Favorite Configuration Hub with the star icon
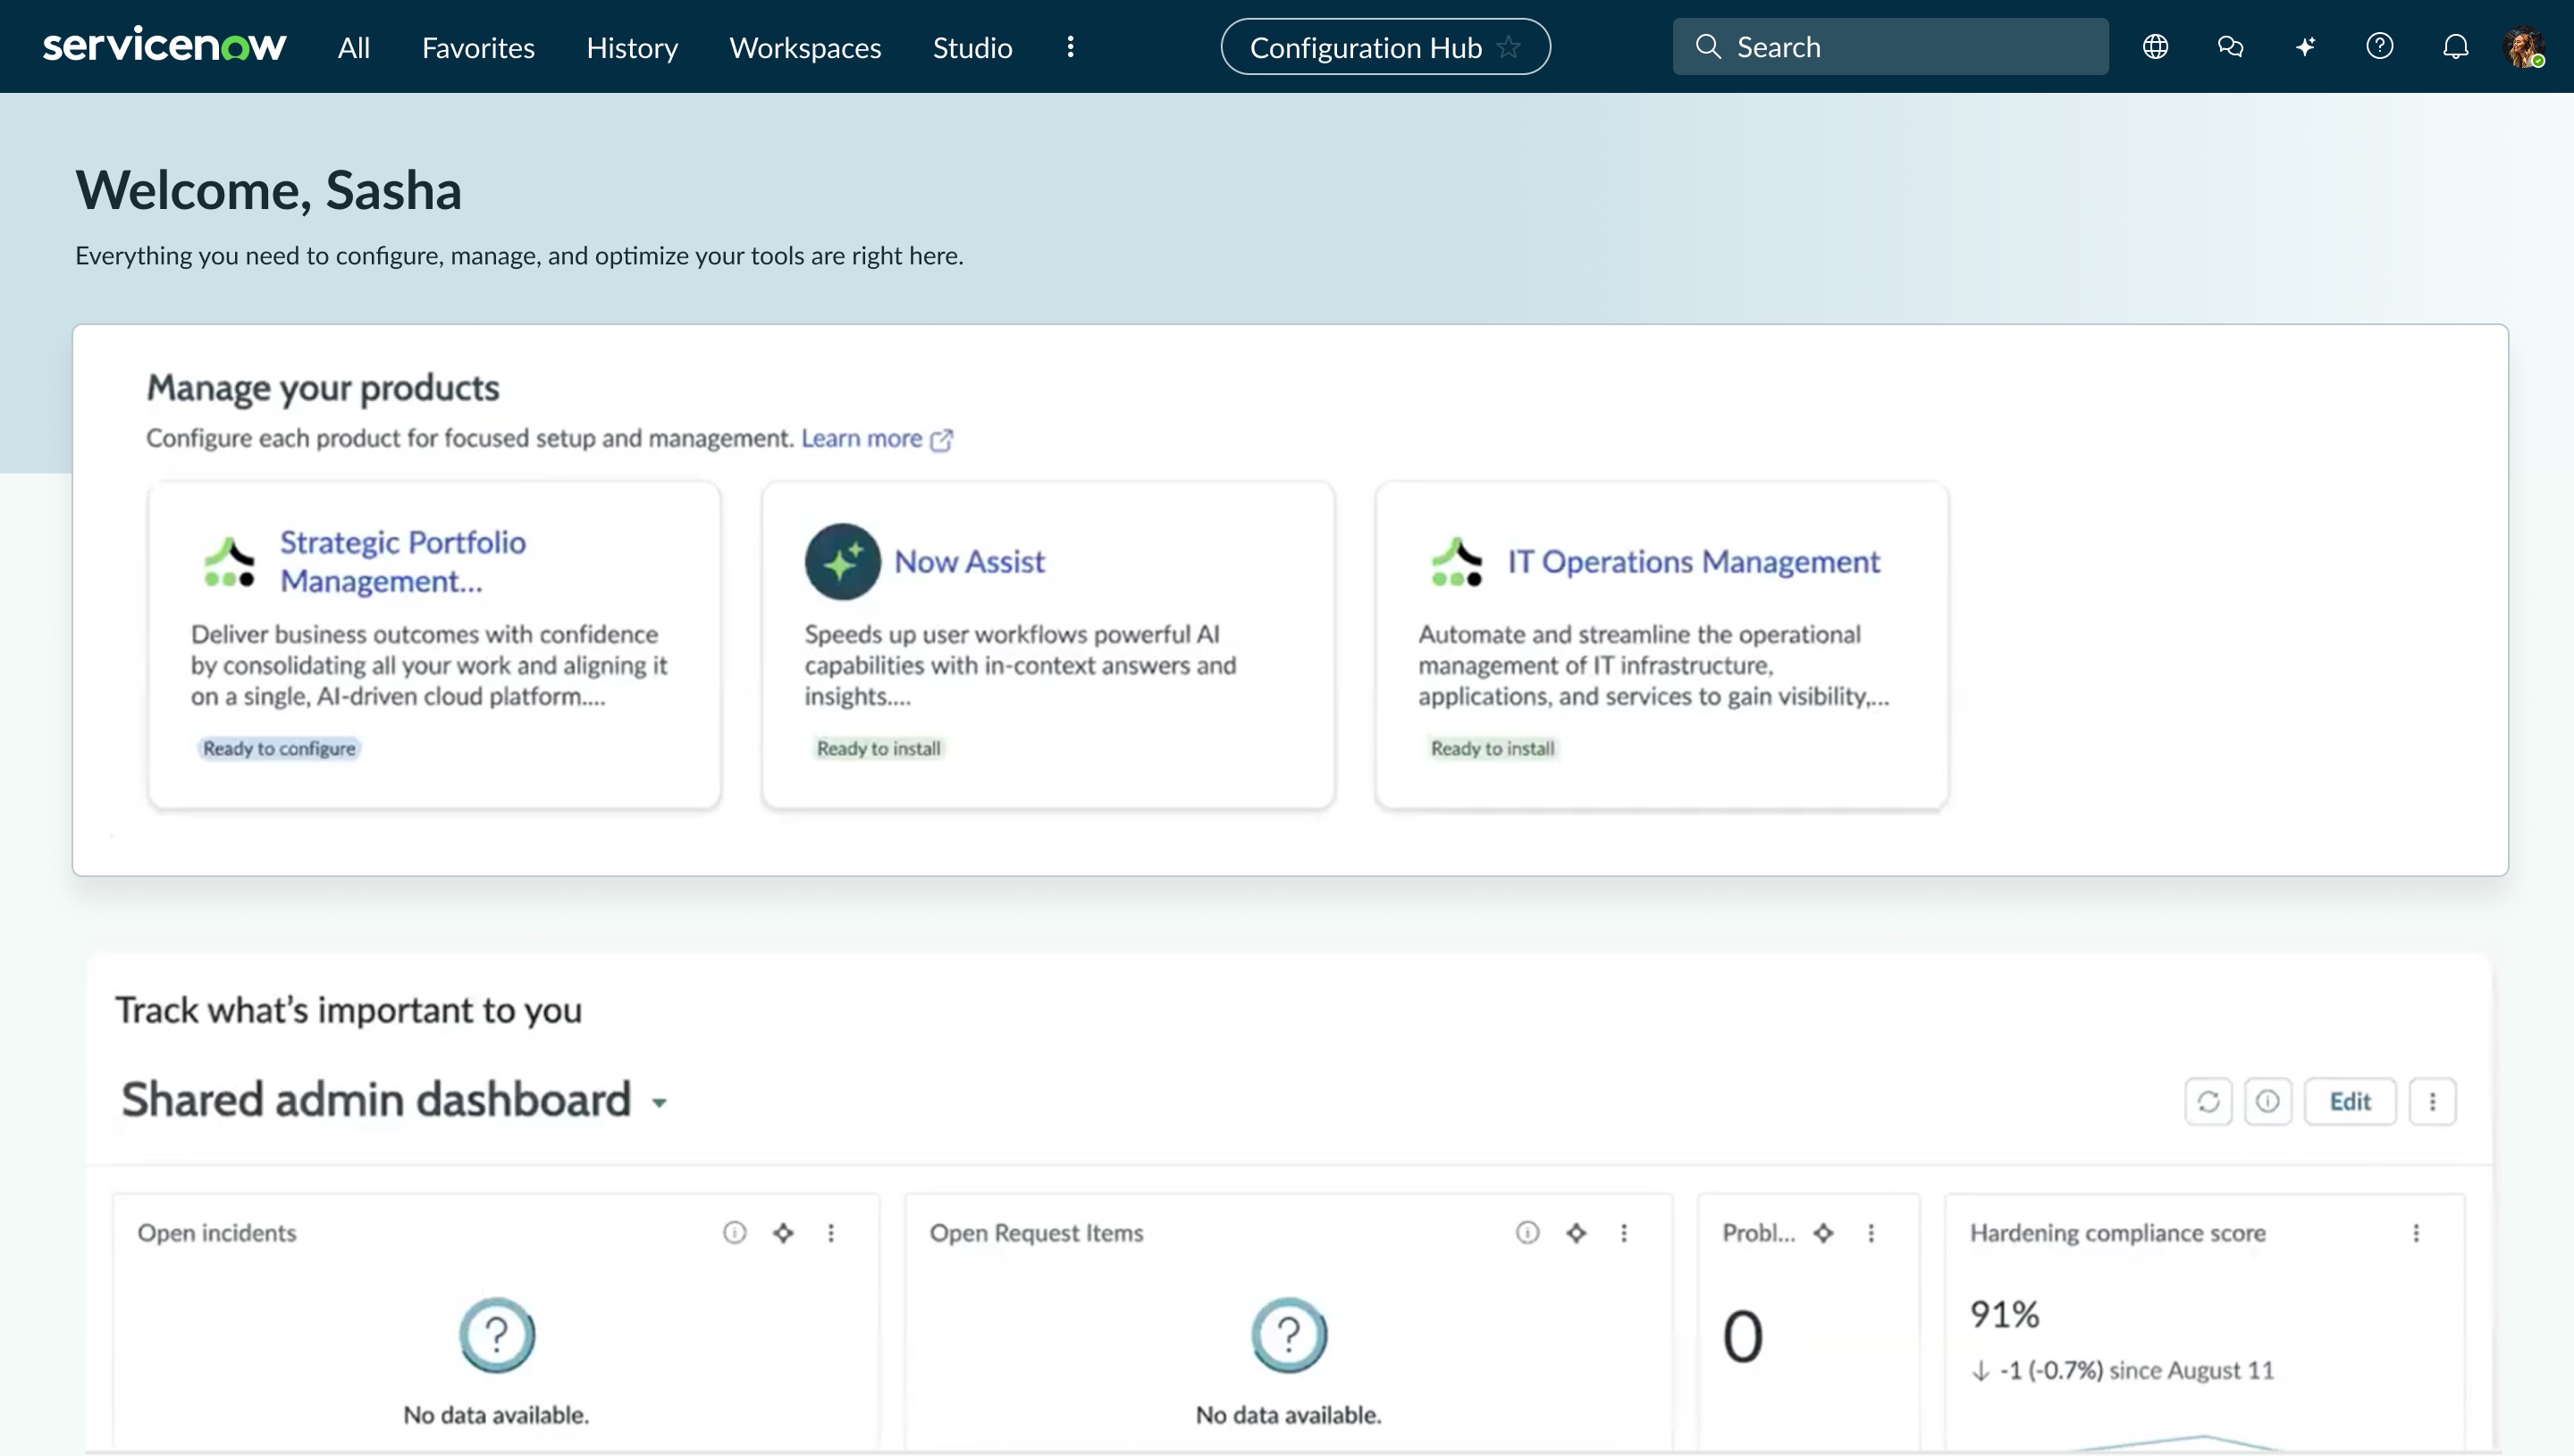Image resolution: width=2574 pixels, height=1456 pixels. coord(1509,47)
